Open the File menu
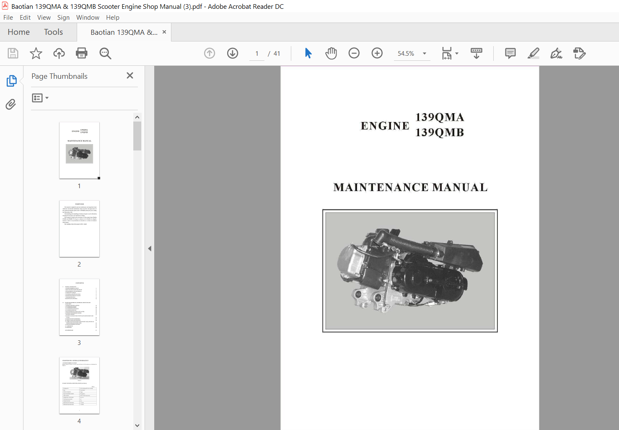This screenshot has width=619, height=430. (x=8, y=18)
